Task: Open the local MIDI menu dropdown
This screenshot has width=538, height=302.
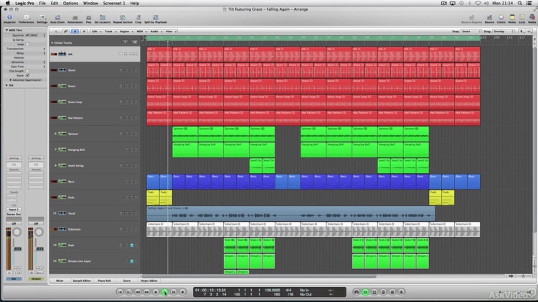Action: click(142, 31)
